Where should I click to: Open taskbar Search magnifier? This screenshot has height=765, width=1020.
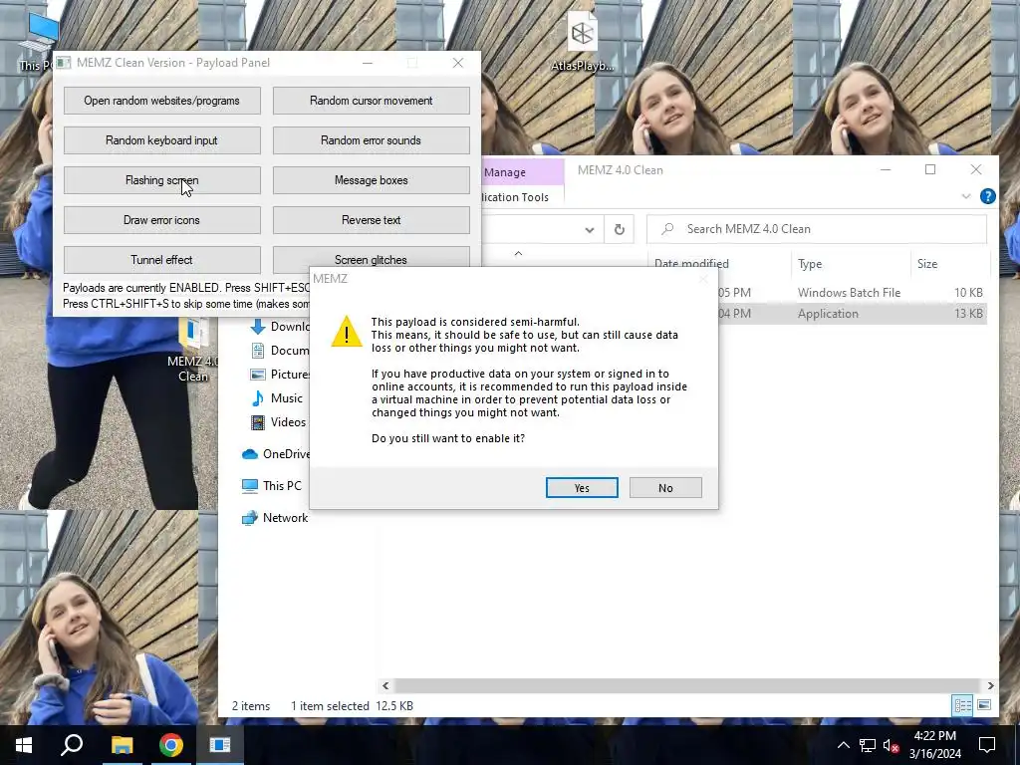click(72, 745)
